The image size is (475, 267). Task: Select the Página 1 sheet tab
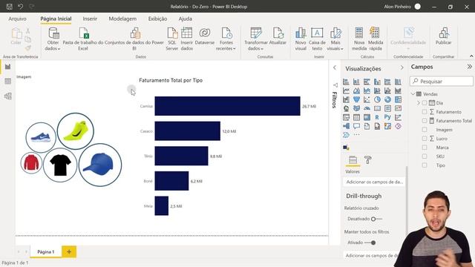[x=46, y=251]
